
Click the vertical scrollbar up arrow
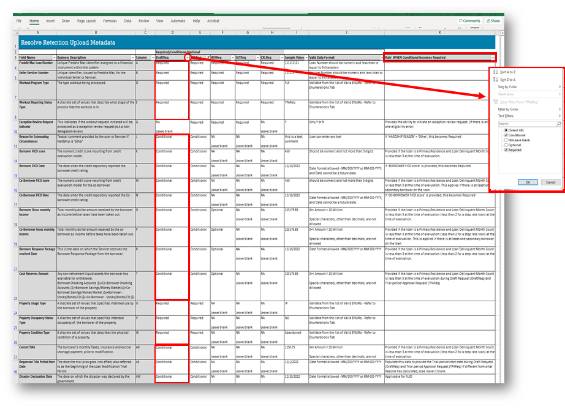click(x=502, y=33)
